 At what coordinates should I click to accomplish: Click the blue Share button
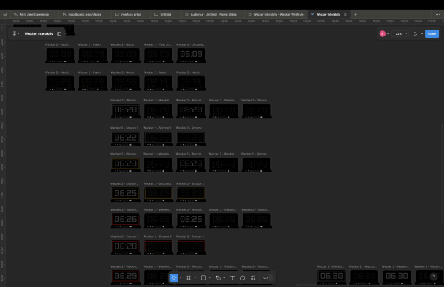pos(431,34)
